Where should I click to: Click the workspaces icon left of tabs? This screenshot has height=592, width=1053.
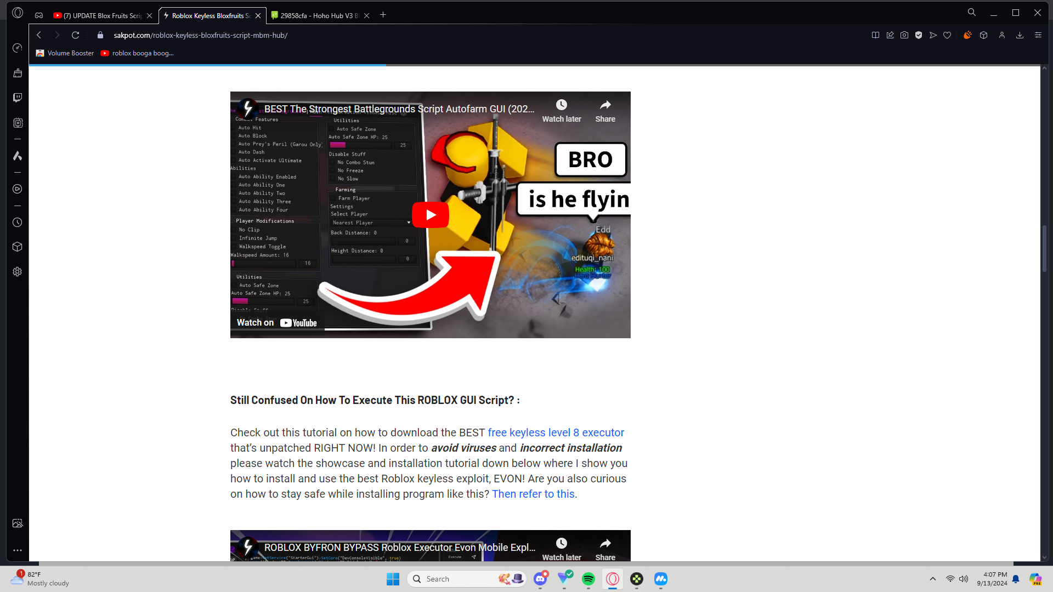click(39, 15)
